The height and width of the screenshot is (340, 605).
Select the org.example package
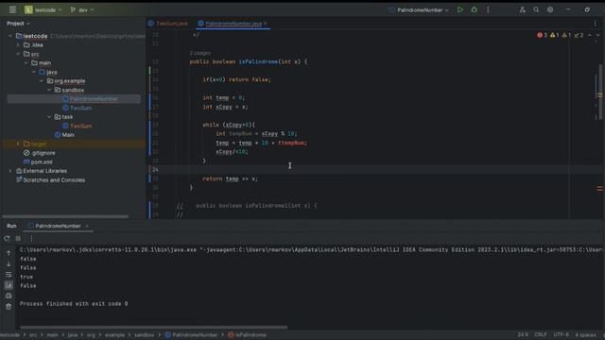point(66,81)
